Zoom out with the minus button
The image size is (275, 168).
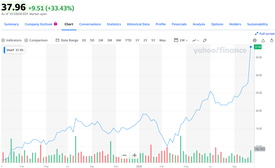pyautogui.click(x=125, y=155)
